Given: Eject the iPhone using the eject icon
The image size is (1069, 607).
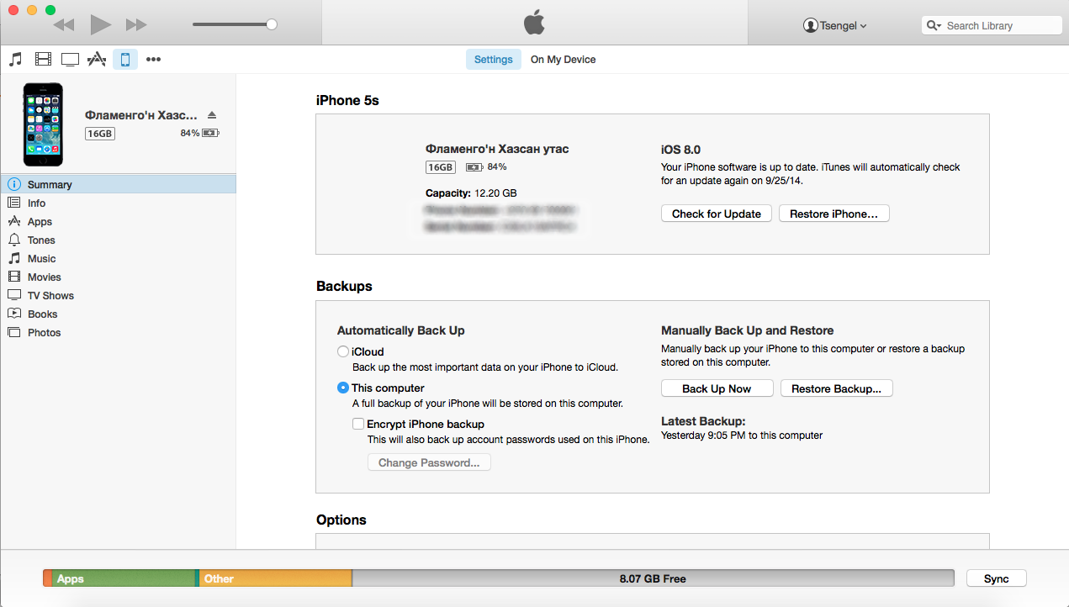Looking at the screenshot, I should tap(212, 114).
